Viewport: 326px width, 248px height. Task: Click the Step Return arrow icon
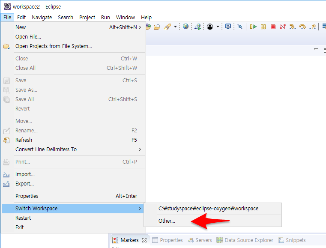click(312, 27)
